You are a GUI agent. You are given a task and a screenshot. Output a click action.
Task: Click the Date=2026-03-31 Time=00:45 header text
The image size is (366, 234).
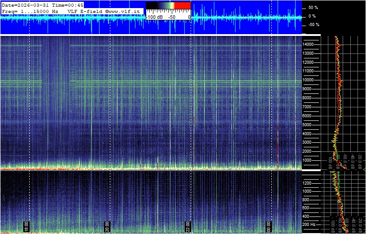pos(42,5)
